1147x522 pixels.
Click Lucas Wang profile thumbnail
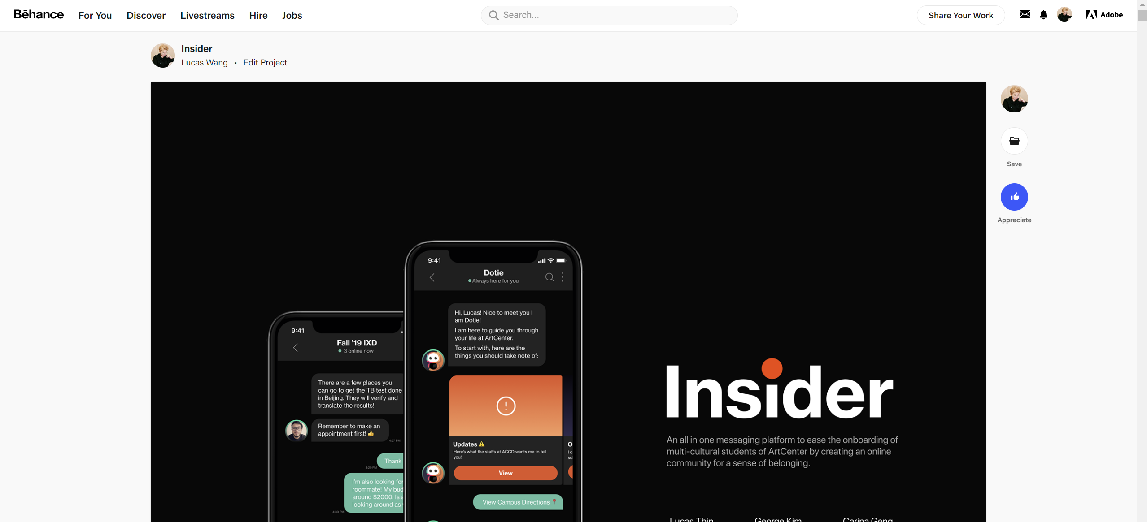click(162, 55)
